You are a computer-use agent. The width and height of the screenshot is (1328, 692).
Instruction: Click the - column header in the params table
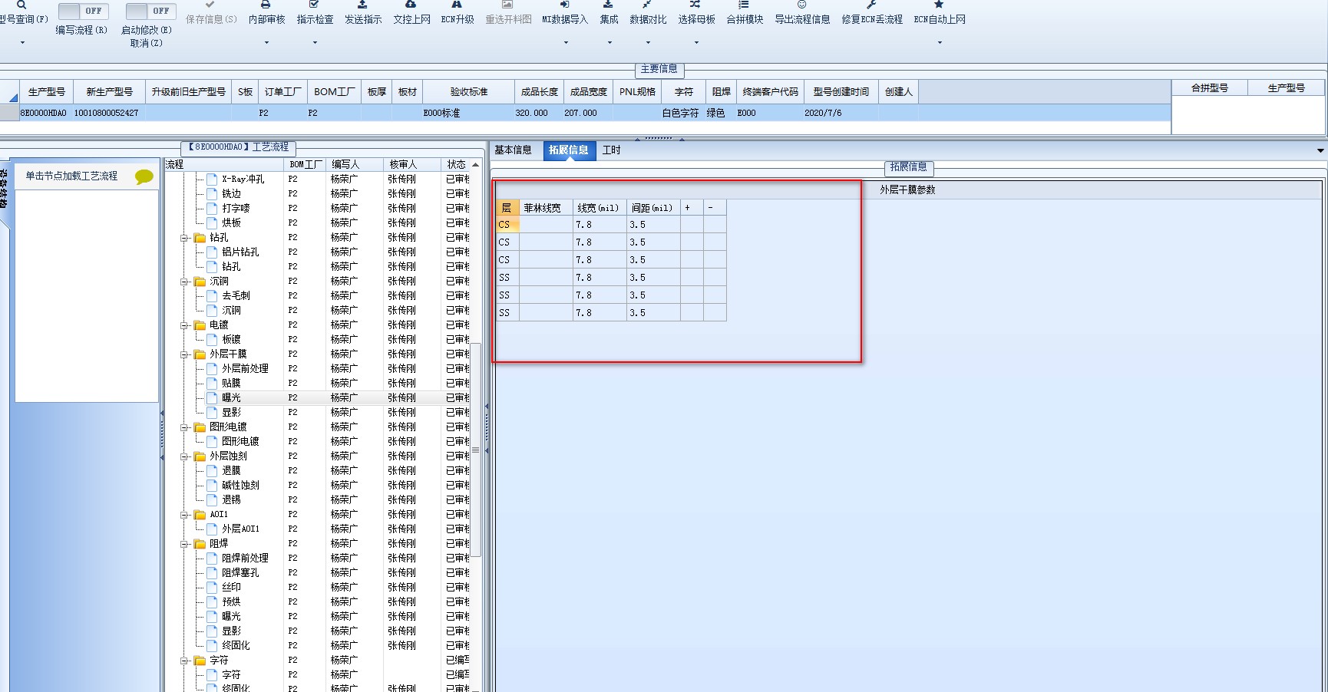(x=715, y=208)
